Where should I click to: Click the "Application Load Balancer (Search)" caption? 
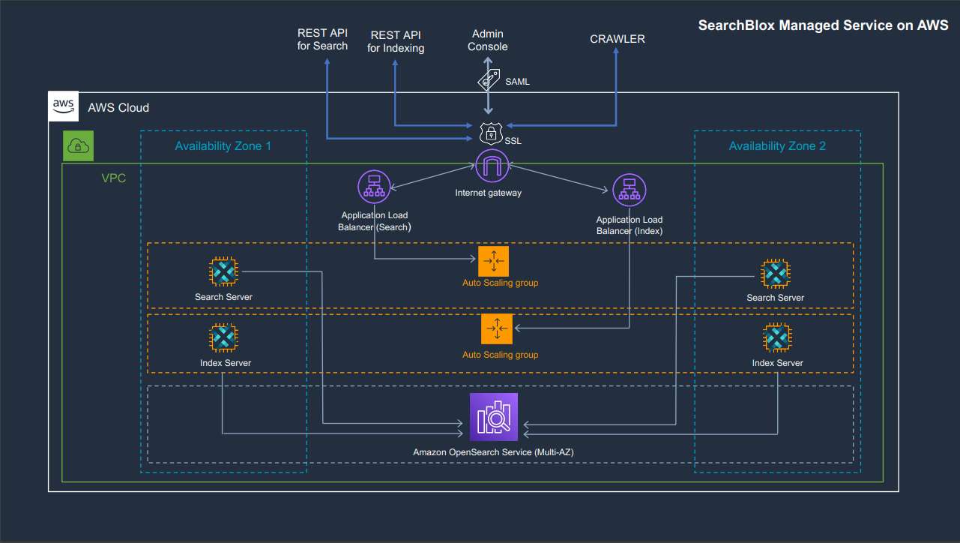[375, 221]
